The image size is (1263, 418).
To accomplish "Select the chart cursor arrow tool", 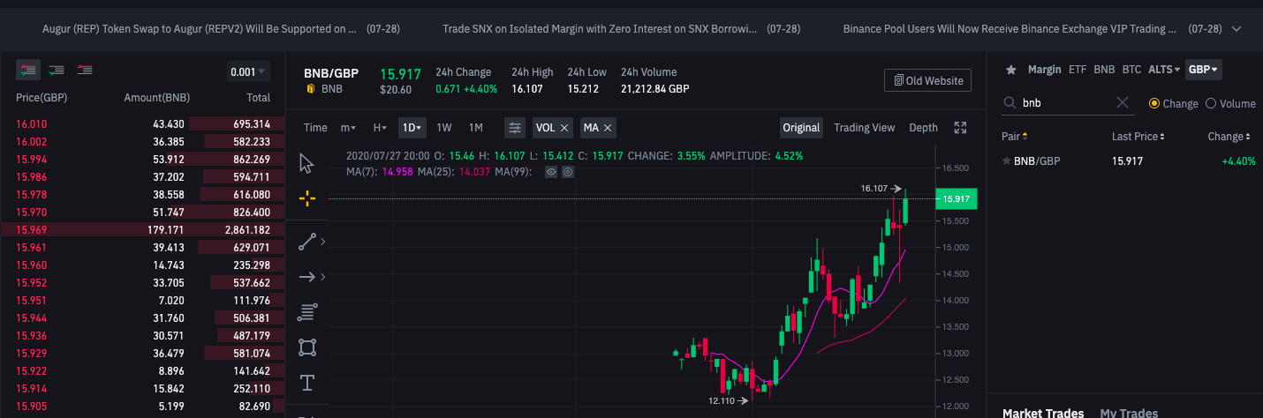I will tap(307, 164).
